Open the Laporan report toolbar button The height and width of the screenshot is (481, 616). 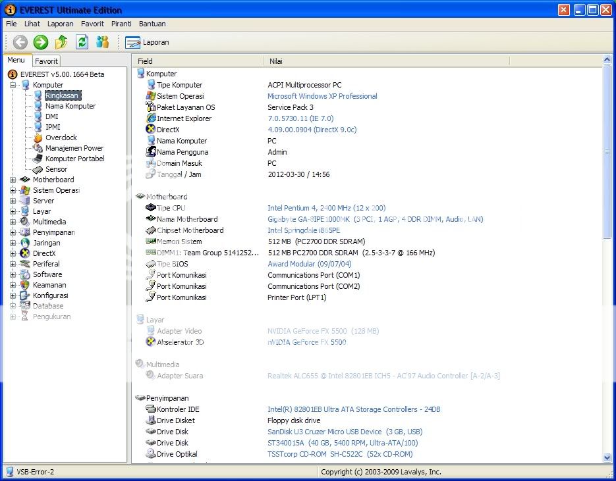148,42
